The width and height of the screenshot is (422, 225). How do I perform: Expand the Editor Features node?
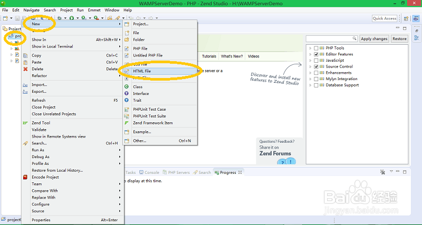pos(310,54)
